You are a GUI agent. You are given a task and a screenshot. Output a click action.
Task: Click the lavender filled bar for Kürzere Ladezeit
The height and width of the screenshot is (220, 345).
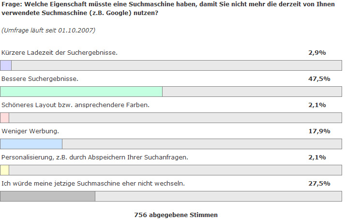coord(6,65)
